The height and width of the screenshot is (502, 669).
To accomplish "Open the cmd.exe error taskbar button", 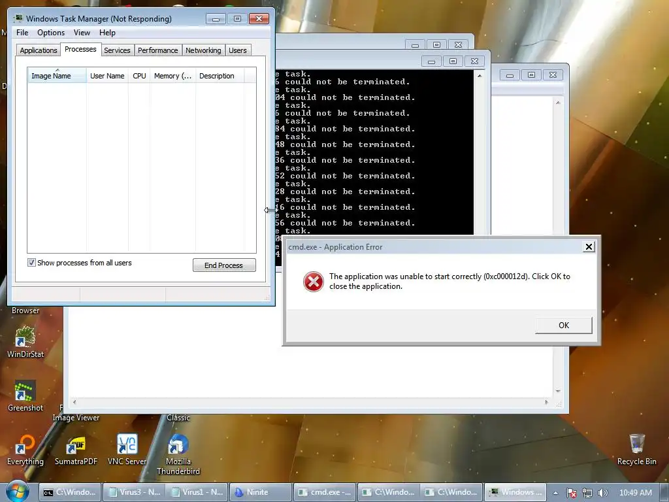I will pos(324,492).
